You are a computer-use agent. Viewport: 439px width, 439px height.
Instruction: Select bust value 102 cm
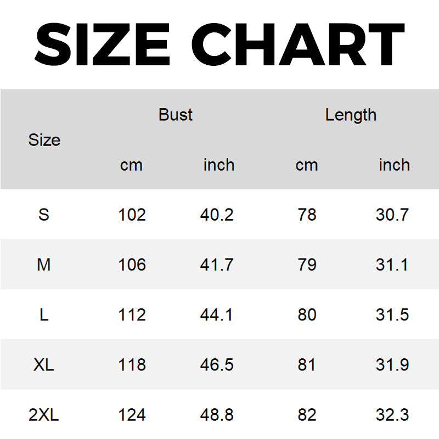132,215
